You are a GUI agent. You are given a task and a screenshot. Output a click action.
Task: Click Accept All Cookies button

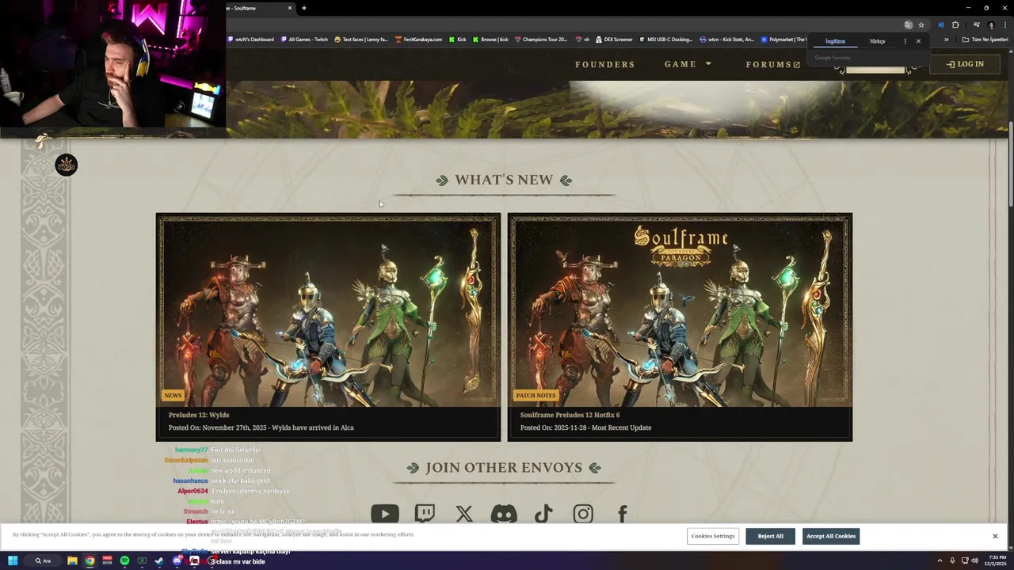tap(831, 536)
